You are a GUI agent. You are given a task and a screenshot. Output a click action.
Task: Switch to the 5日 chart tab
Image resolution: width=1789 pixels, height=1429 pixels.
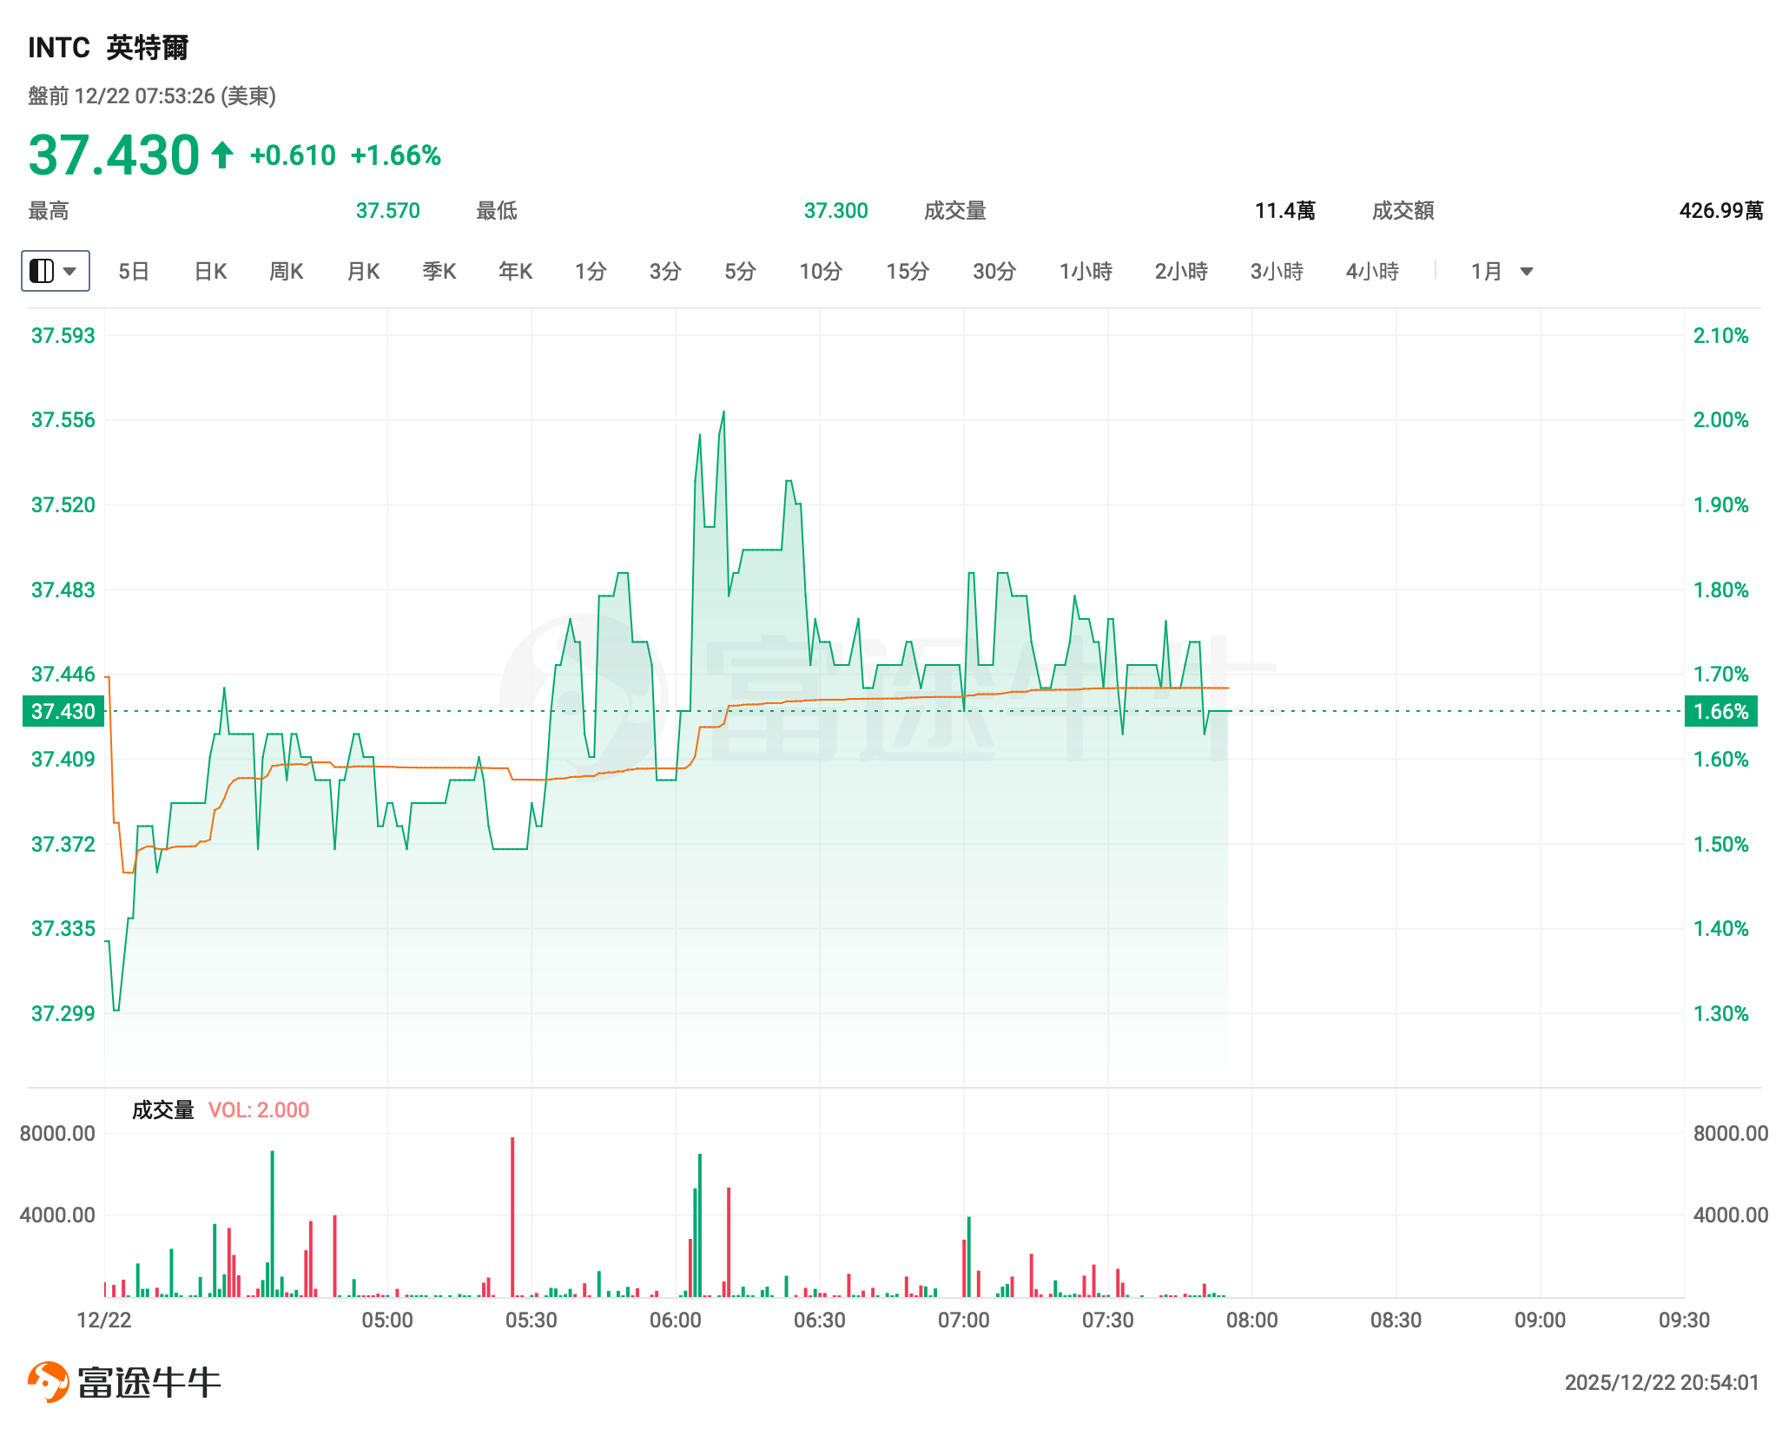[134, 272]
